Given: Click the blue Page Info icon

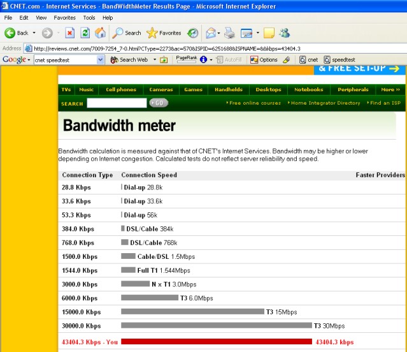Looking at the screenshot, I should [x=204, y=60].
